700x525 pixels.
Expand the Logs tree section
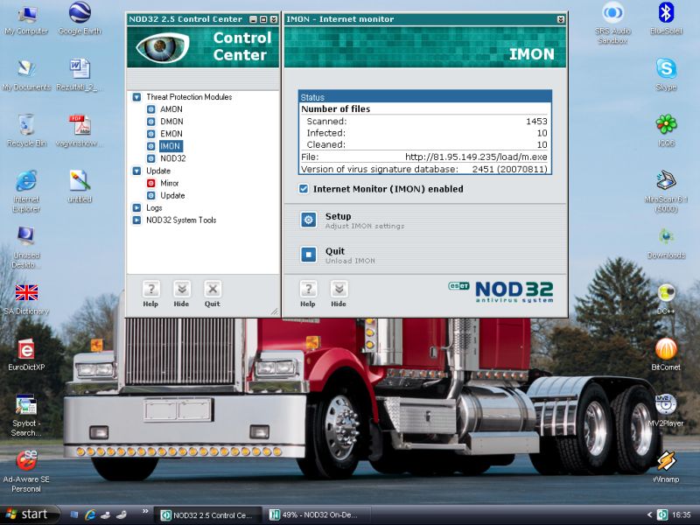[136, 207]
